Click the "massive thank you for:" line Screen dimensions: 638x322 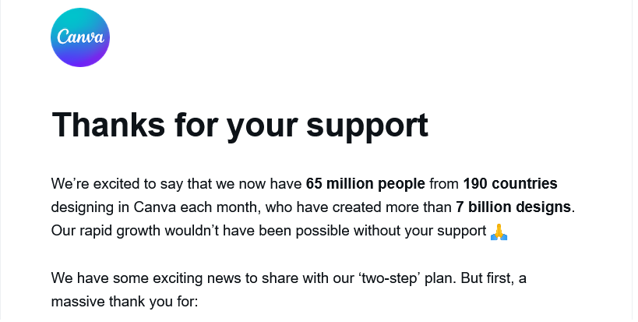tap(124, 302)
